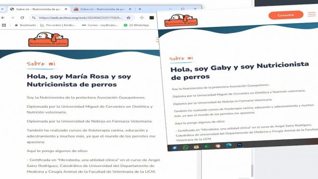Click 'Hola, soy Gaby' headline in right window
The width and height of the screenshot is (318, 179).
click(240, 71)
